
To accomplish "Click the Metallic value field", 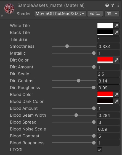I will tap(108, 53).
